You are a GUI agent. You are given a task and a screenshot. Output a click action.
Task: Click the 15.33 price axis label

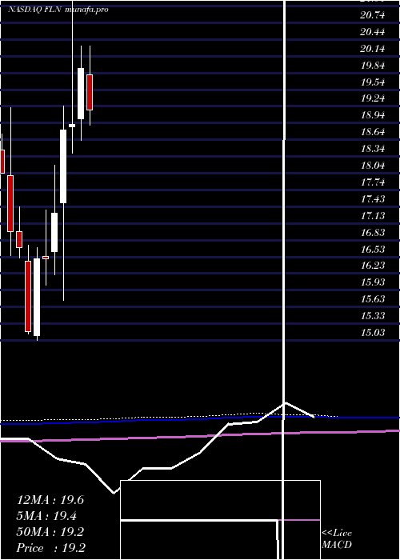(373, 315)
